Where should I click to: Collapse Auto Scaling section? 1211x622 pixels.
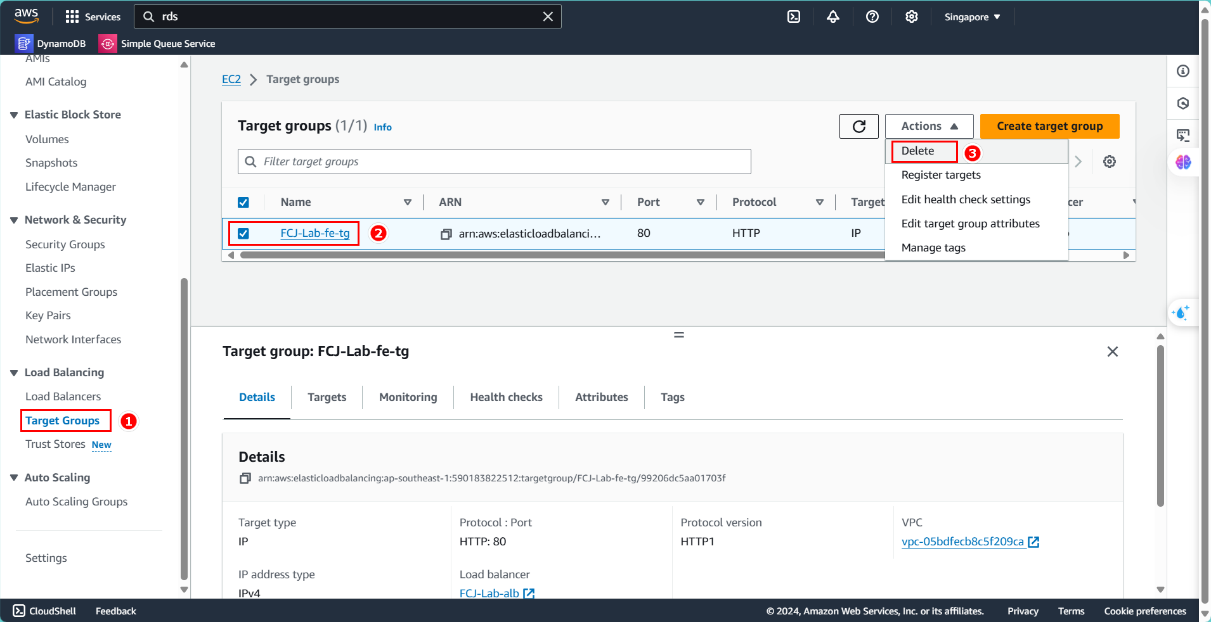click(14, 478)
